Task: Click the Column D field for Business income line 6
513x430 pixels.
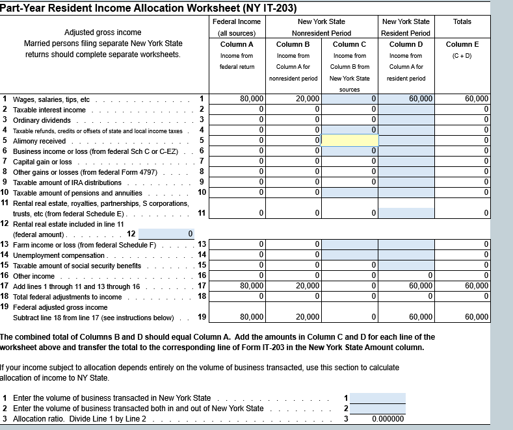Action: click(406, 151)
